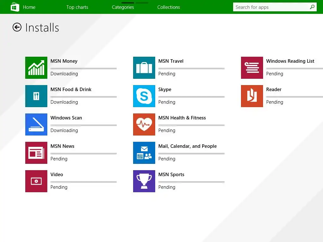Select the Windows Reading List icon
This screenshot has height=242, width=323.
point(252,68)
